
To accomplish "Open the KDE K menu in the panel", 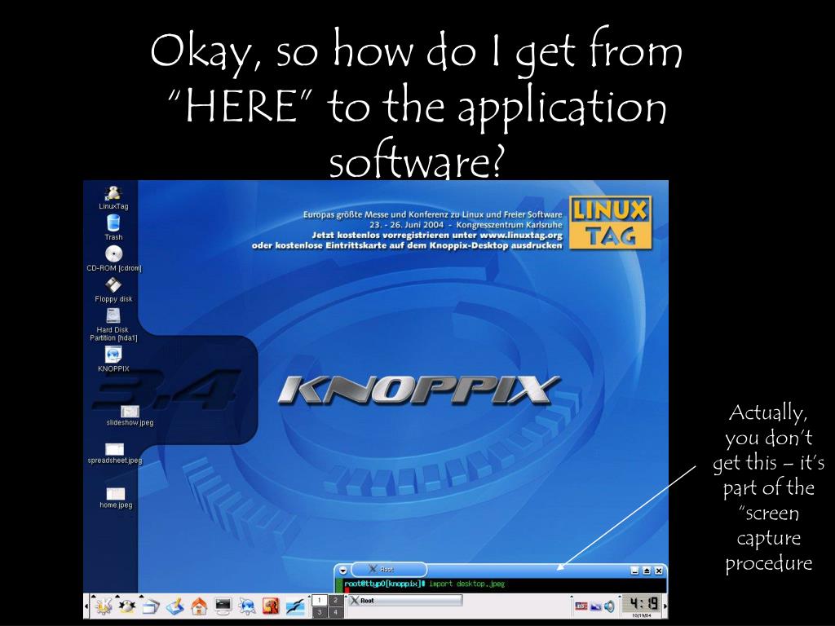I will 103,606.
